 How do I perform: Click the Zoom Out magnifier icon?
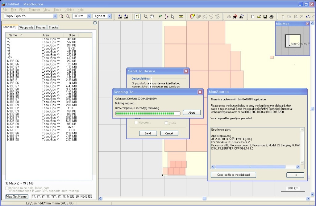pos(68,16)
